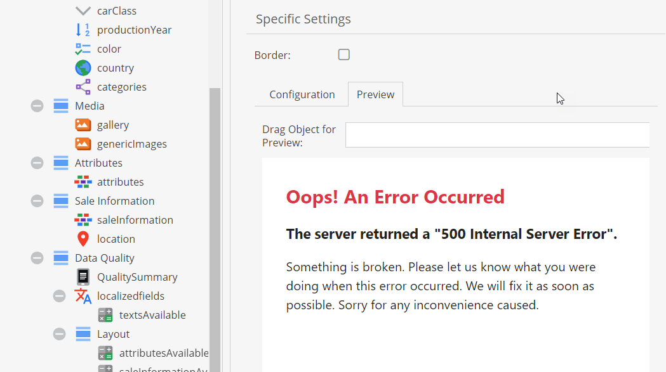Image resolution: width=666 pixels, height=372 pixels.
Task: Select the gallery field label
Action: point(113,125)
